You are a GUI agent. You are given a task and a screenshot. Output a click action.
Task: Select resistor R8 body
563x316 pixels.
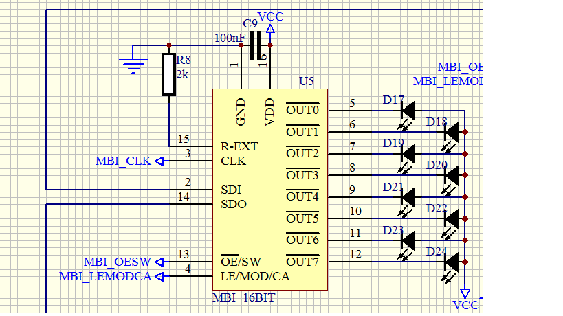[x=168, y=74]
